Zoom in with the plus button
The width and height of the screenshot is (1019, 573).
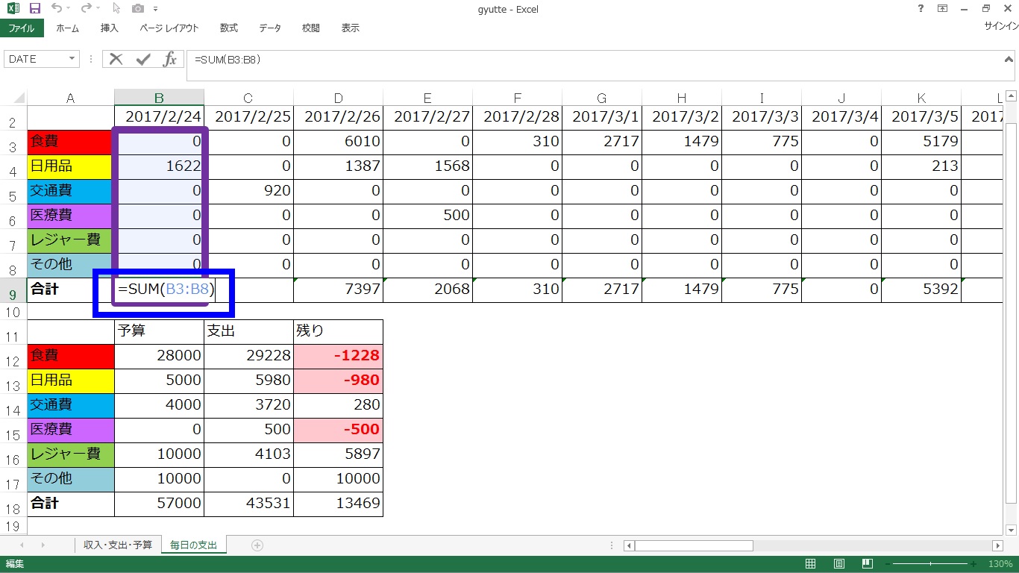[973, 564]
